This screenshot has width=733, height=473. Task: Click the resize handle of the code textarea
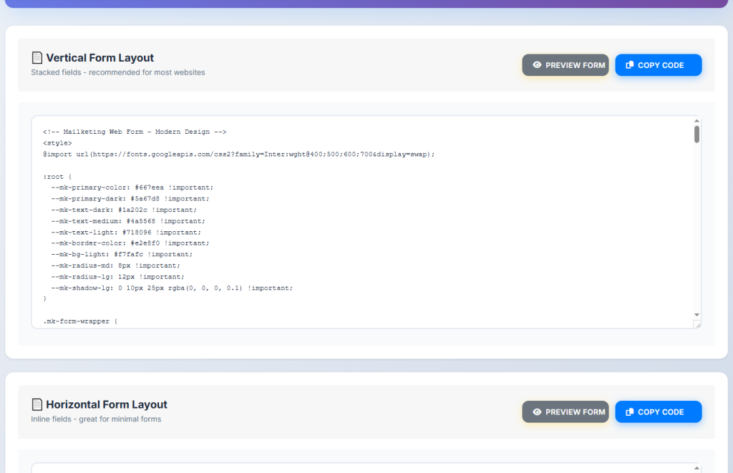pos(696,324)
